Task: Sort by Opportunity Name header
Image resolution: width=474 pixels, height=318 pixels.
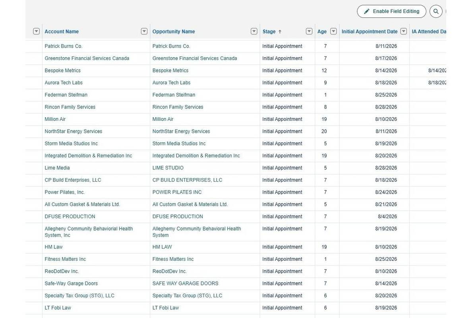Action: coord(174,31)
